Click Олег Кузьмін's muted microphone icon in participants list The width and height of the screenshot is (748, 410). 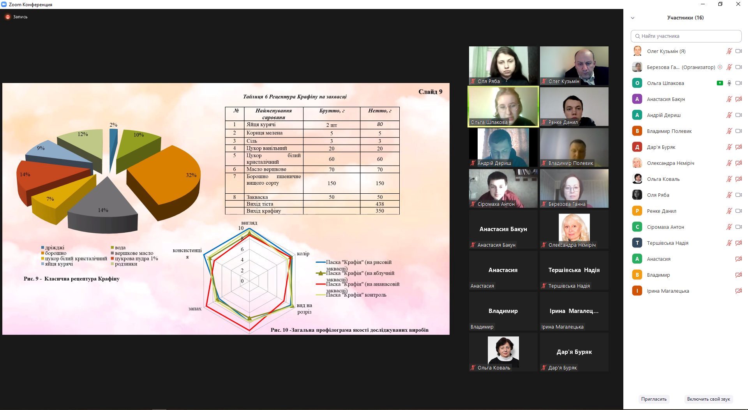point(729,51)
